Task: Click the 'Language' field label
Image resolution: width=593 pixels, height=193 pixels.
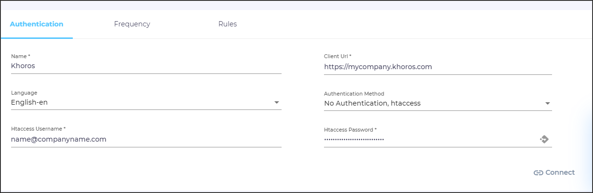Action: [24, 93]
